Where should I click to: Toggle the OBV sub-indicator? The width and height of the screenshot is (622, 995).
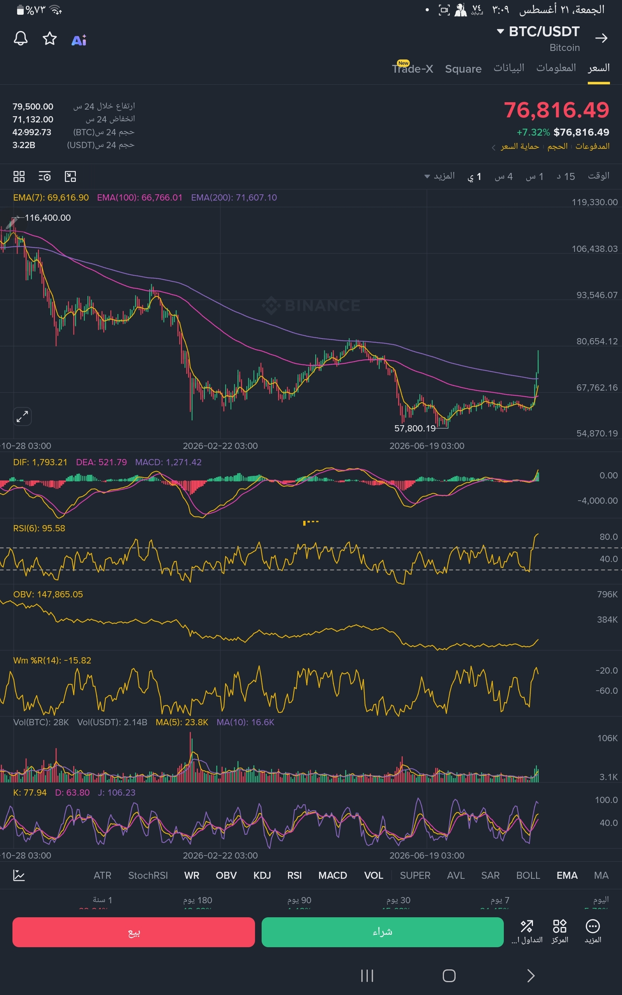pos(226,875)
